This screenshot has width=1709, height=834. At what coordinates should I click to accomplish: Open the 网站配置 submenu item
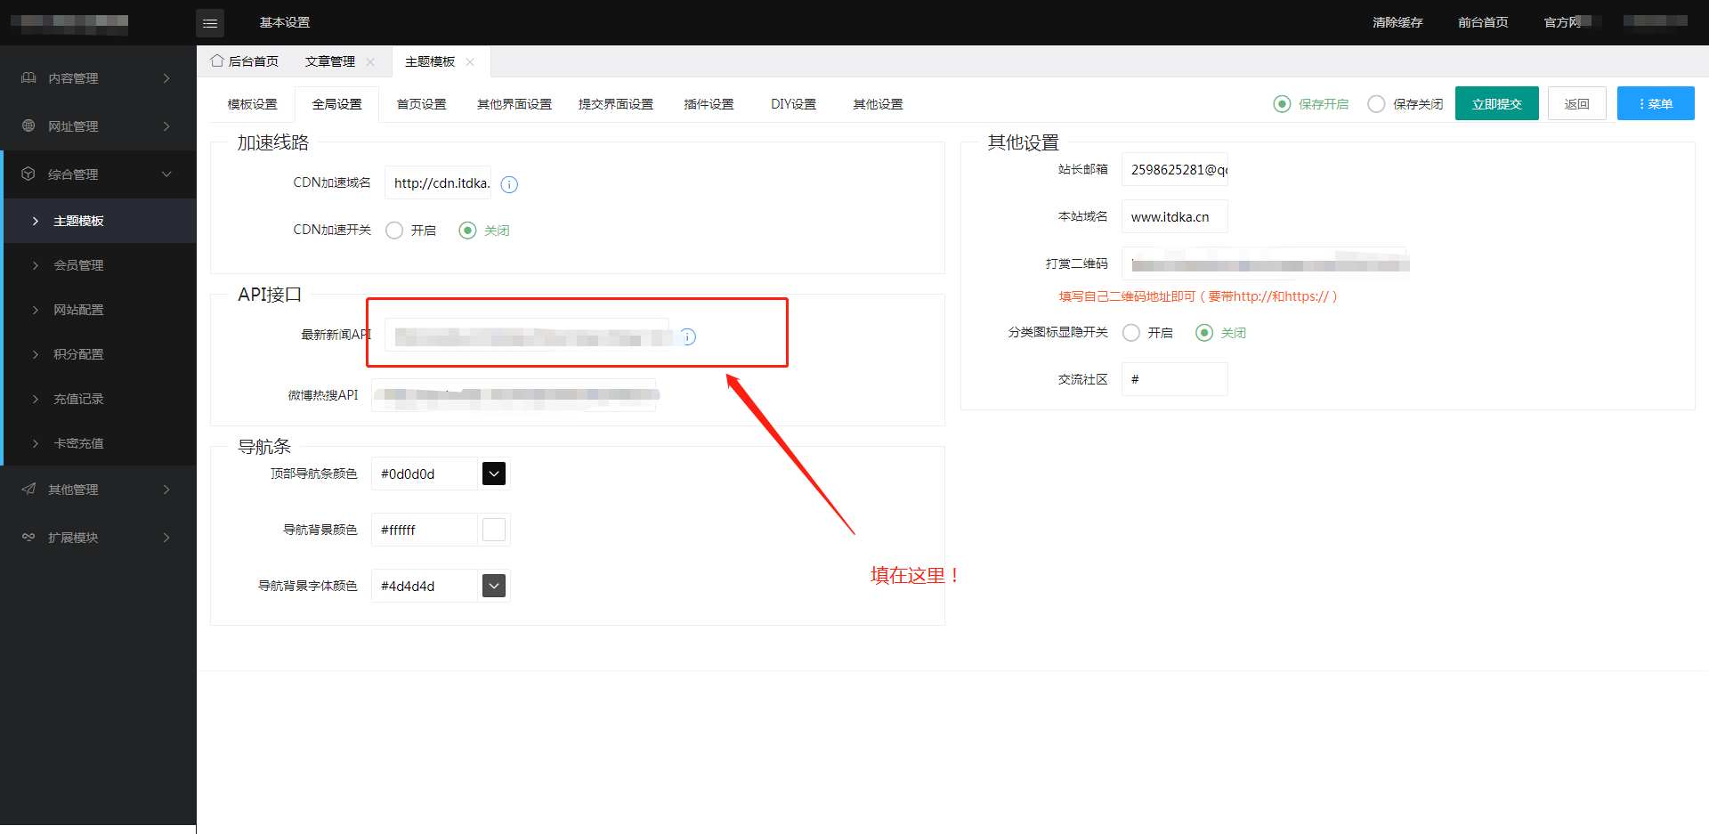point(100,310)
